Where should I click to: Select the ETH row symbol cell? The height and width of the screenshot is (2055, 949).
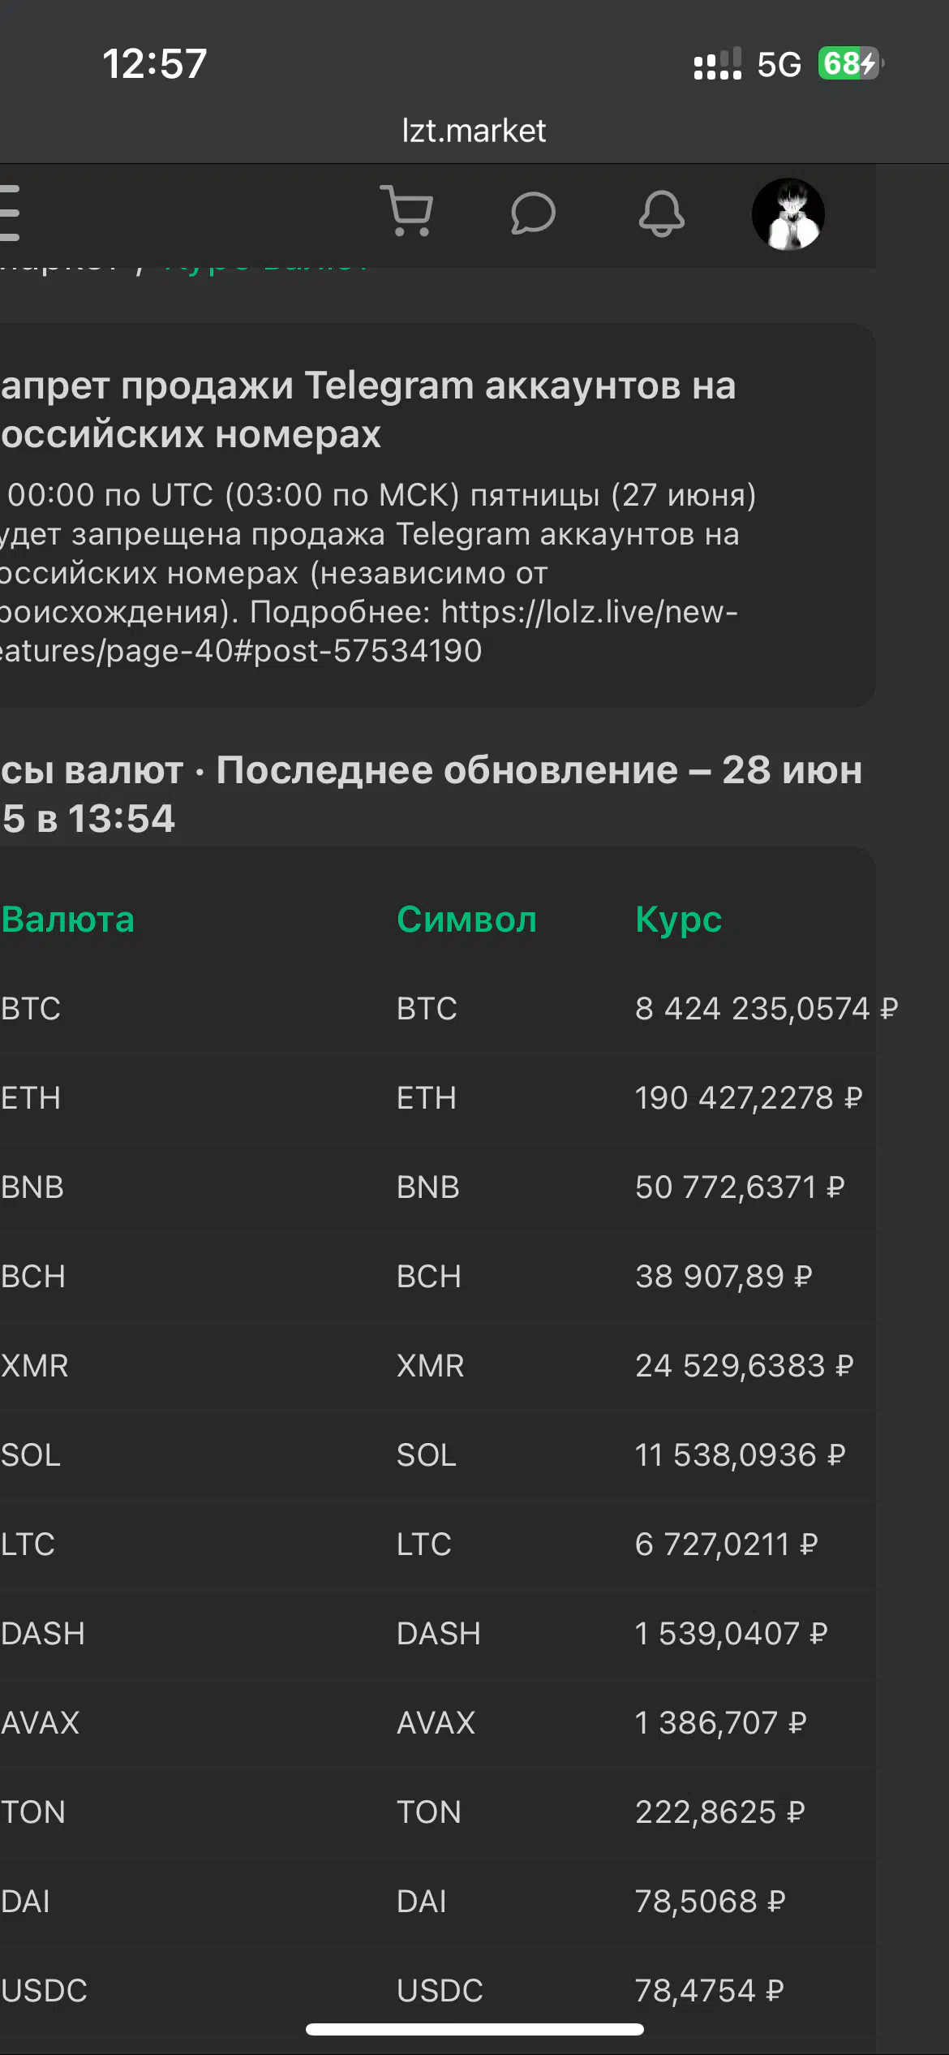coord(427,1097)
